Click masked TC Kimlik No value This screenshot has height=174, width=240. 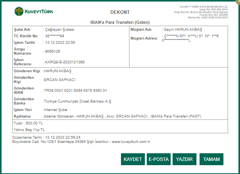[54, 36]
